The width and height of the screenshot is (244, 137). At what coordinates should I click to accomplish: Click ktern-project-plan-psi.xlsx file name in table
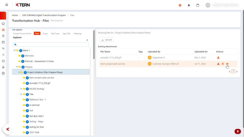click(x=113, y=64)
